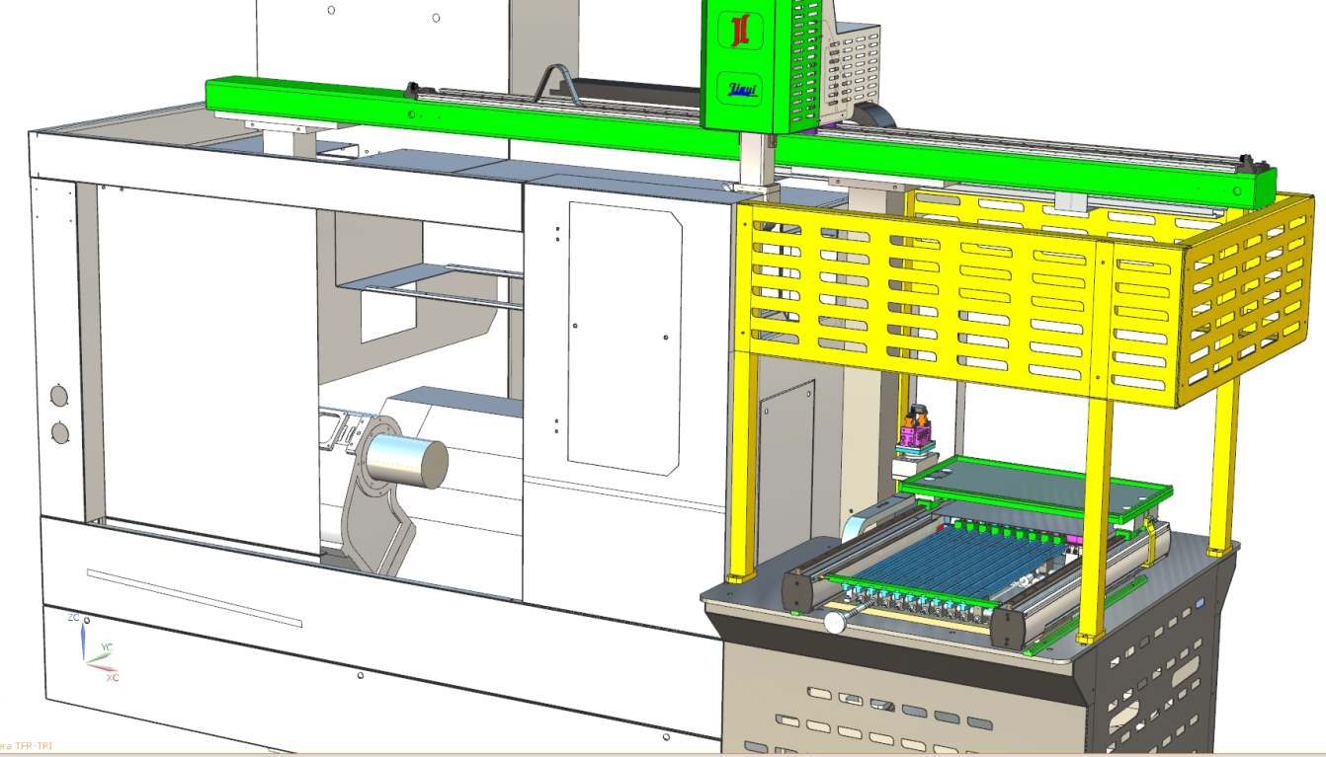Pick the white round knob on the pallet table

(x=835, y=623)
